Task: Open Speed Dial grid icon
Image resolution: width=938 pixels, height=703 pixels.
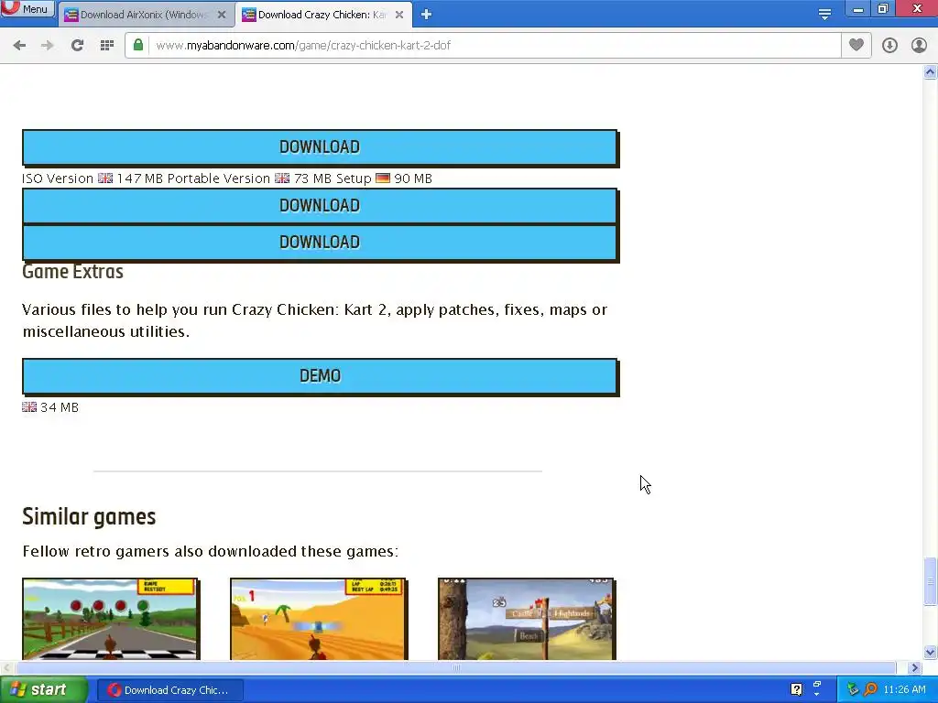Action: click(107, 46)
